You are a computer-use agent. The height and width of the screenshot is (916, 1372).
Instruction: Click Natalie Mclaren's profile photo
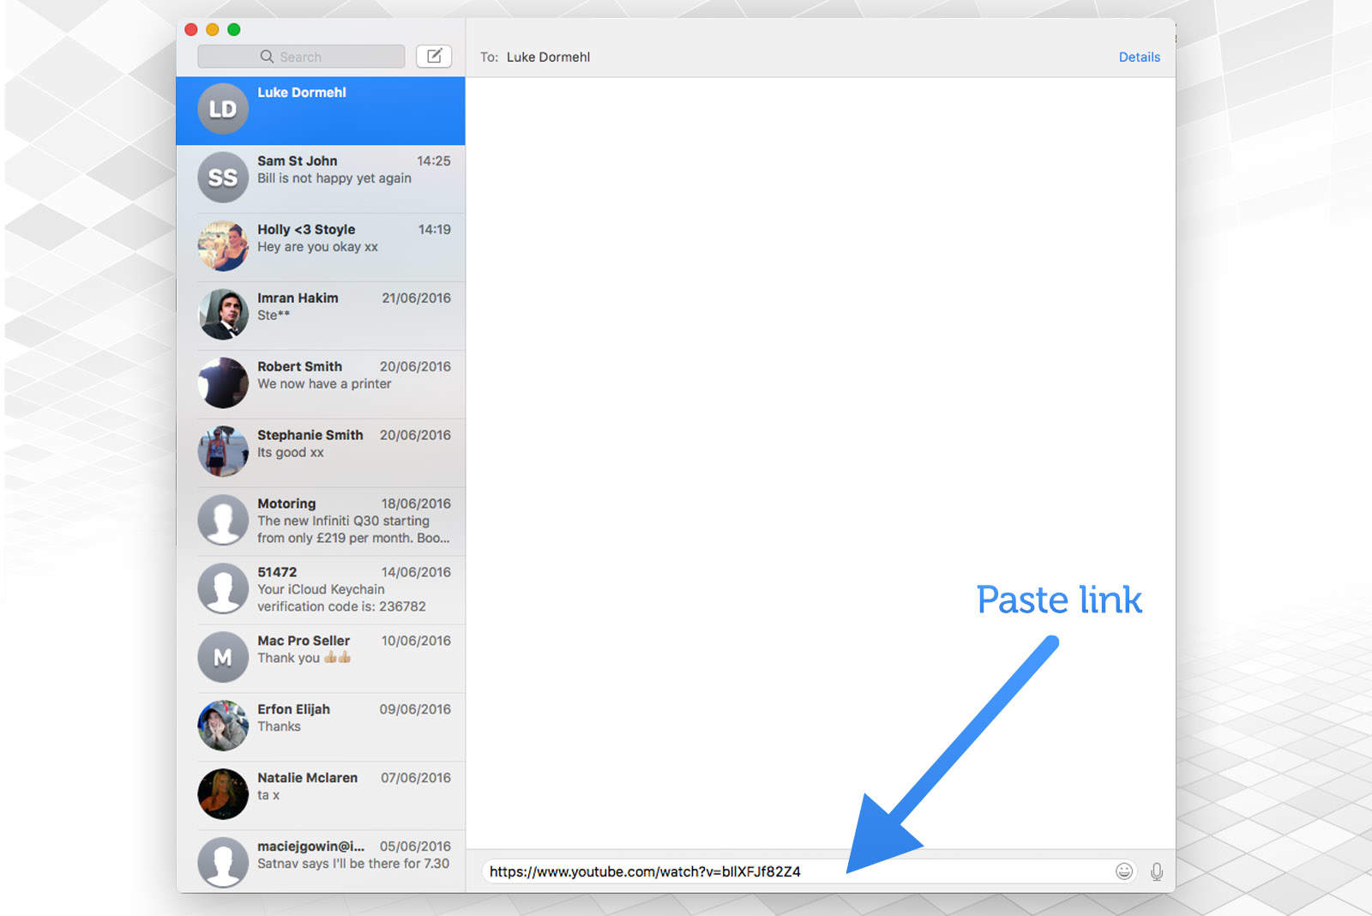coord(222,794)
